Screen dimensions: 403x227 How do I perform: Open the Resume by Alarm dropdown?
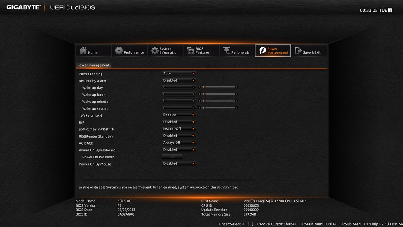(179, 80)
